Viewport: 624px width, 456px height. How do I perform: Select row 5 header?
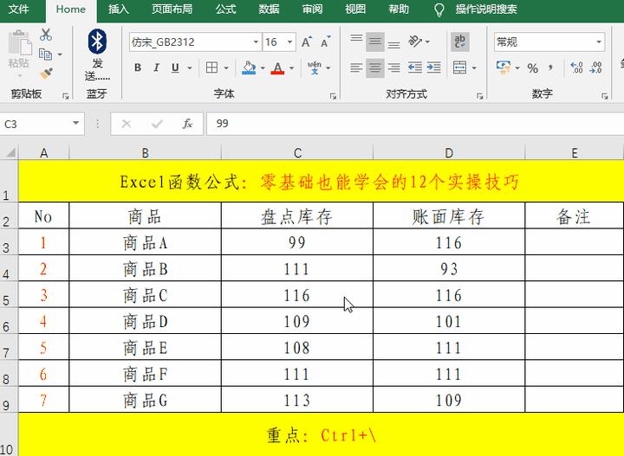pyautogui.click(x=9, y=295)
